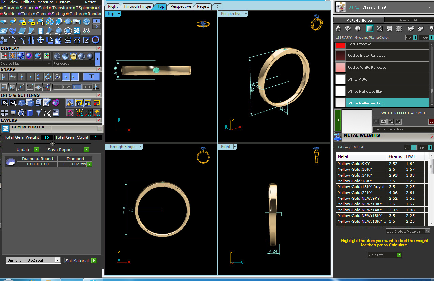Switch to the Scene Editor tab
Screen dimensions: 434x281
pyautogui.click(x=410, y=20)
